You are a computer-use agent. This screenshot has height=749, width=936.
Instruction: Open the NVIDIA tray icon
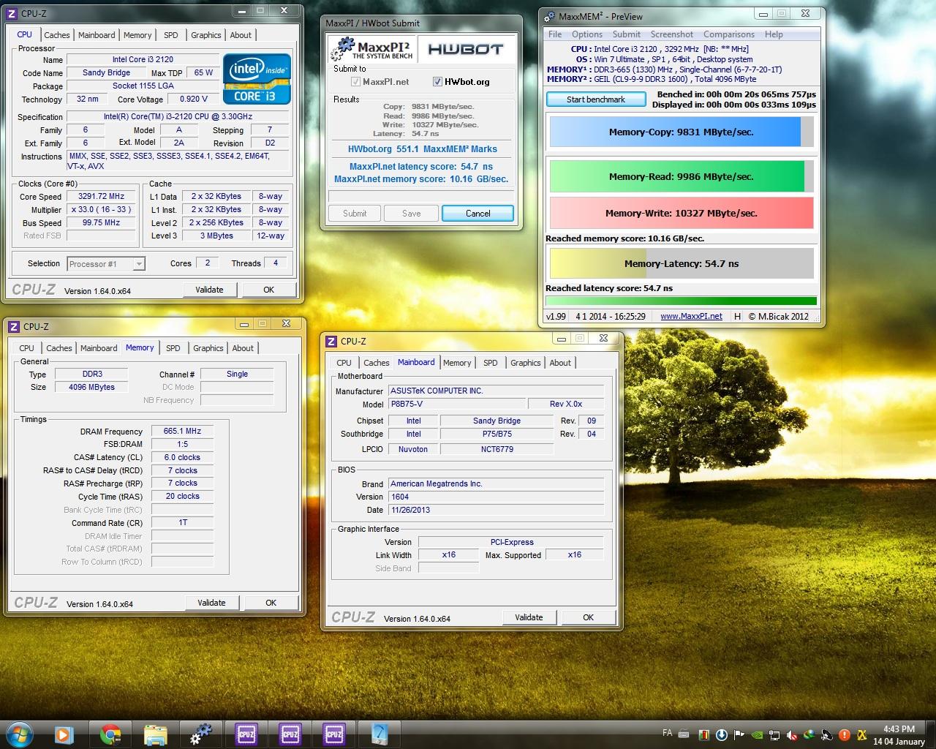point(757,735)
